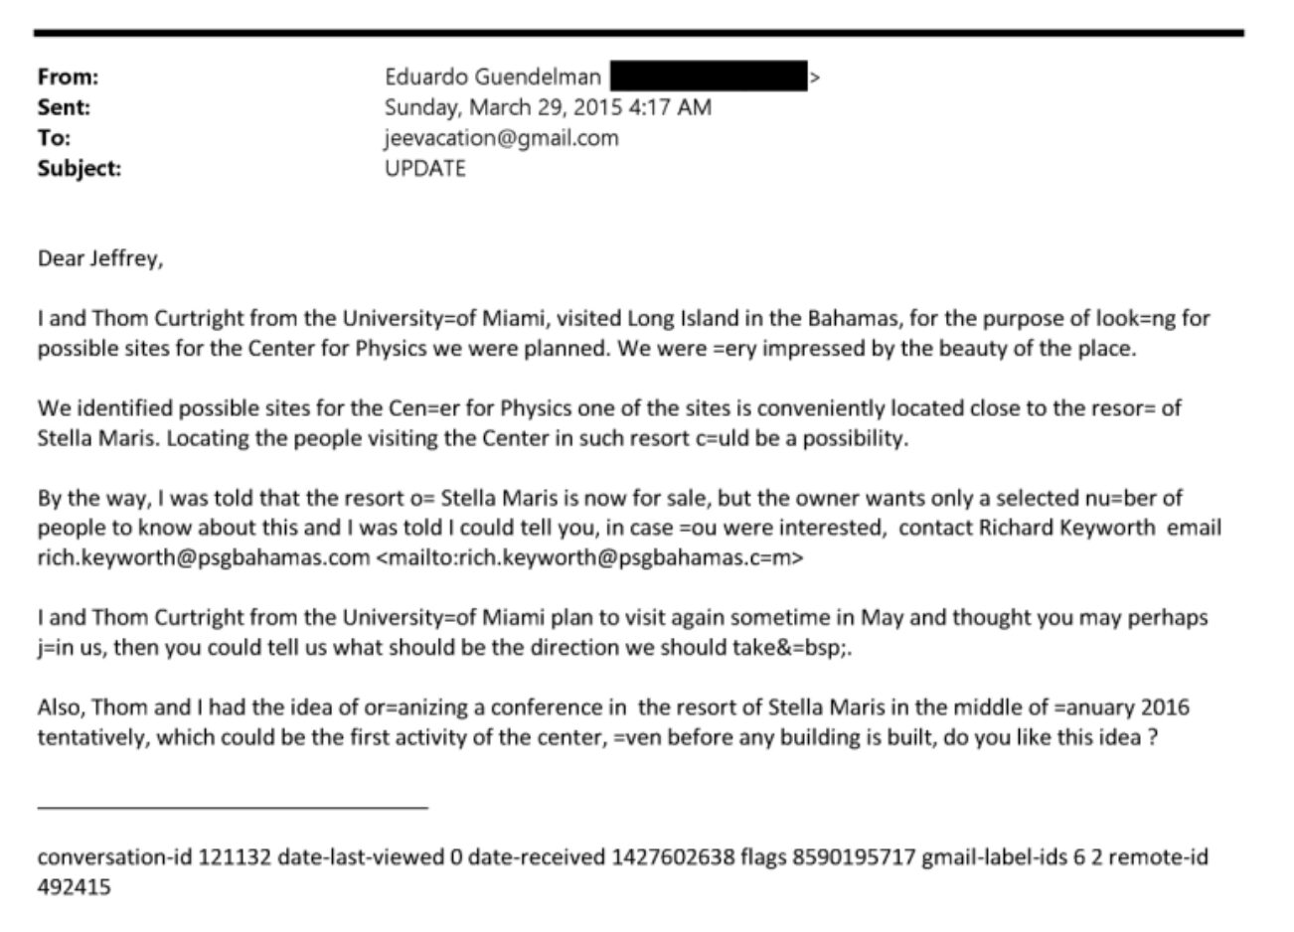Click the short horizontal line above the metadata
Screen dimensions: 1294x932
233,808
